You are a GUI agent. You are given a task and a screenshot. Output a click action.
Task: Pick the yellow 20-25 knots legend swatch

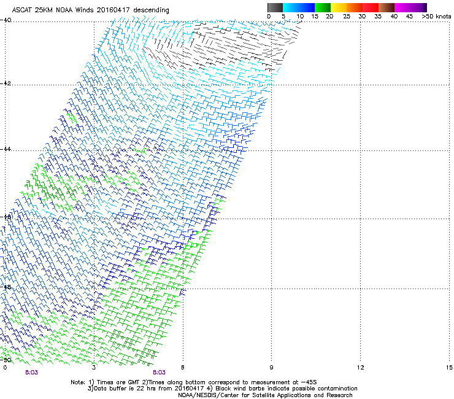[x=339, y=7]
